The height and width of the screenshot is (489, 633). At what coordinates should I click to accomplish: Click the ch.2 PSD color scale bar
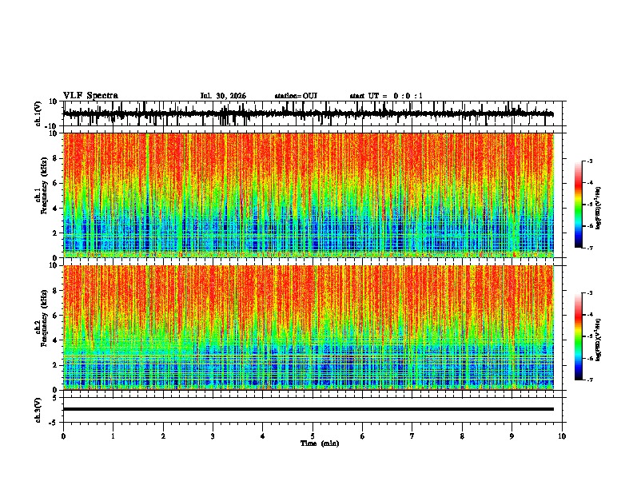tap(579, 336)
